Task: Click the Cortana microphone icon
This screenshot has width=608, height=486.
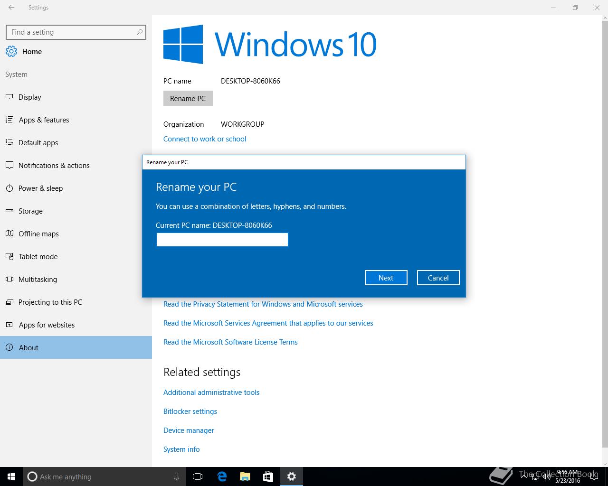Action: click(x=176, y=477)
